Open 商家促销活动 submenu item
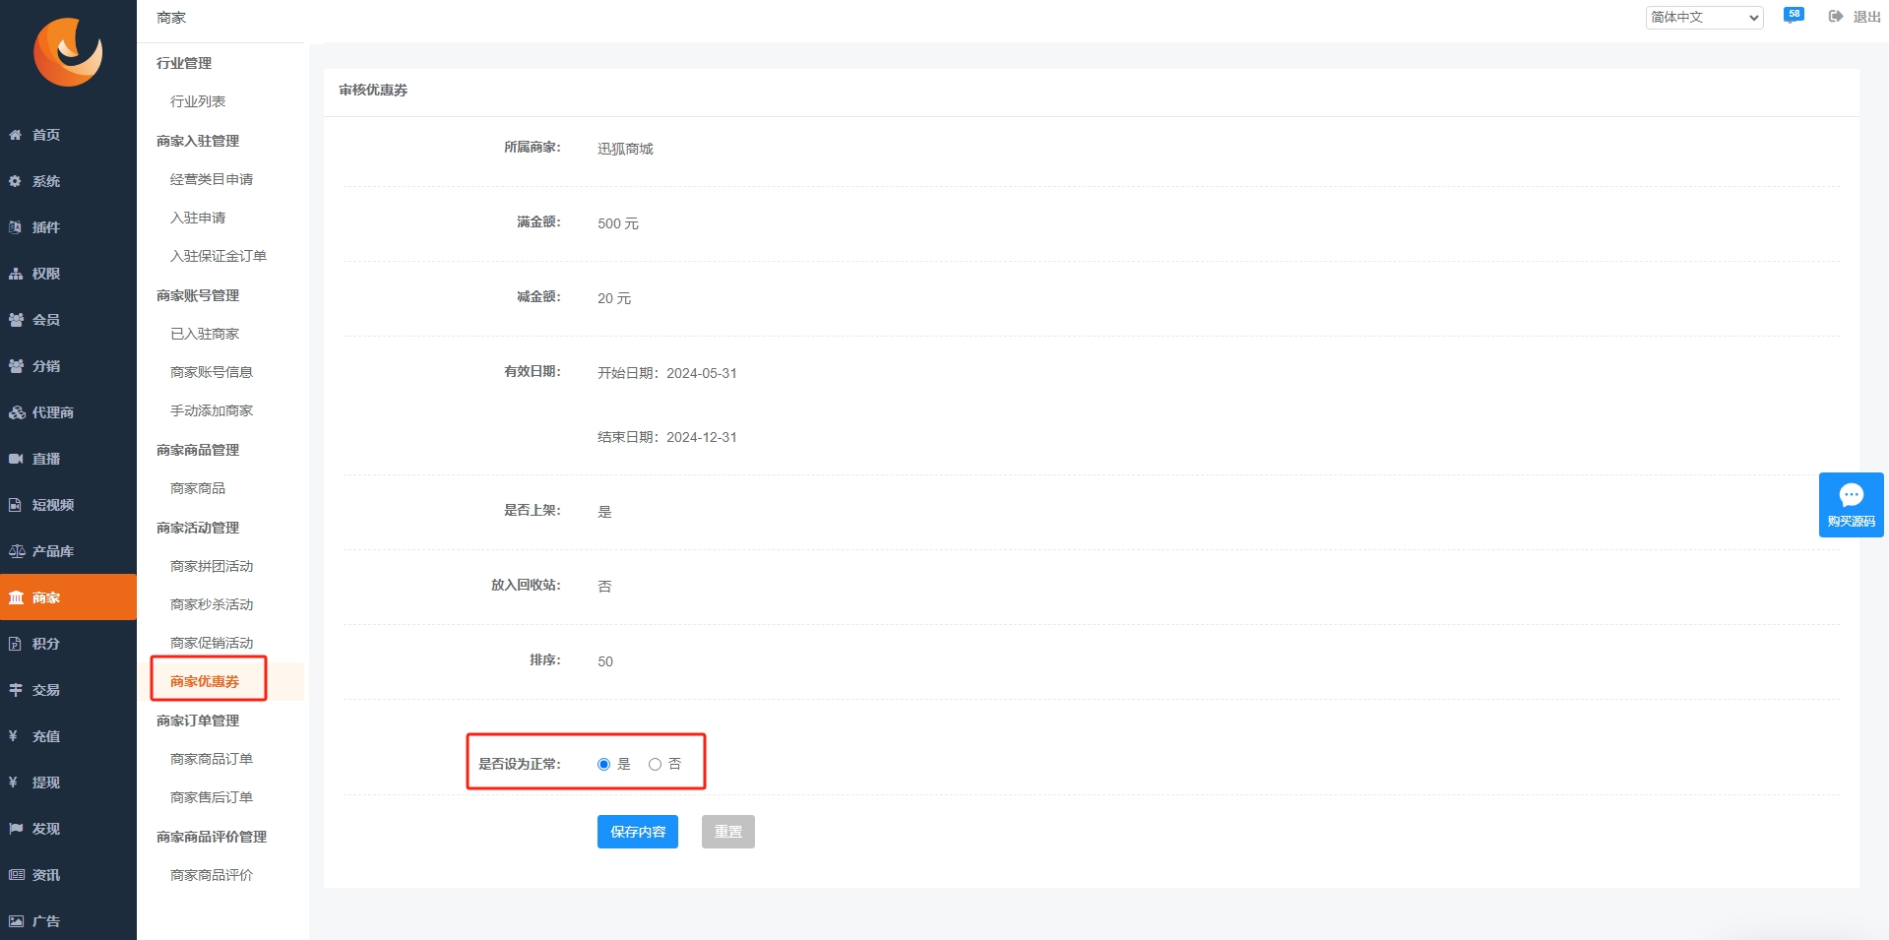The width and height of the screenshot is (1889, 940). click(x=212, y=643)
